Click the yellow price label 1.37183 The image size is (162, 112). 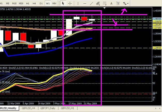(x=157, y=28)
